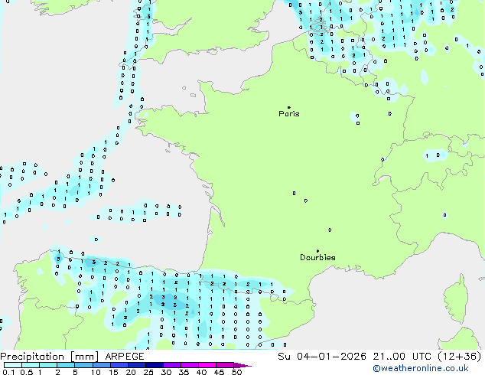Pick the legend swatch between 0.1 and 0.5

point(13,365)
